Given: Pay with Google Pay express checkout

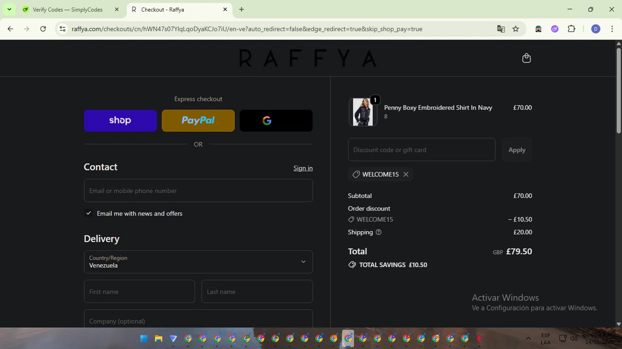Looking at the screenshot, I should pyautogui.click(x=276, y=120).
